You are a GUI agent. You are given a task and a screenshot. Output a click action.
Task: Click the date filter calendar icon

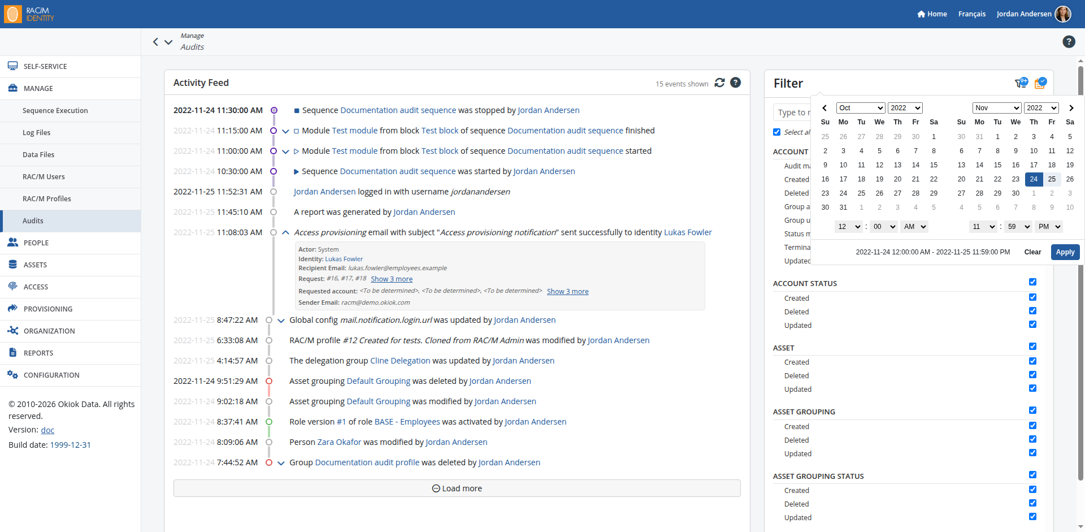[x=1040, y=83]
